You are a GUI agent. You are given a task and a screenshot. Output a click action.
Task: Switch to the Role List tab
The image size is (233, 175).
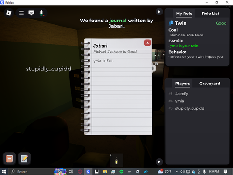(x=211, y=14)
